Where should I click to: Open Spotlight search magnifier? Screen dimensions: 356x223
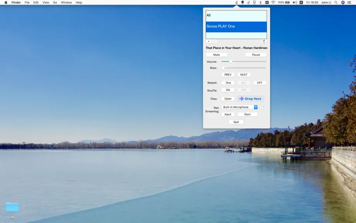coord(336,2)
